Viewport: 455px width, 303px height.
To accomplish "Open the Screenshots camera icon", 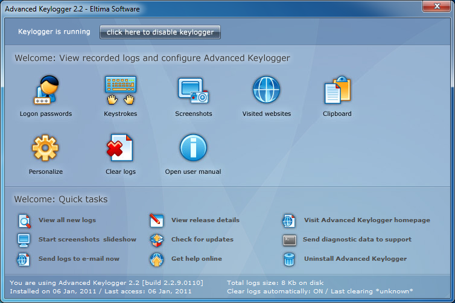I will 193,91.
